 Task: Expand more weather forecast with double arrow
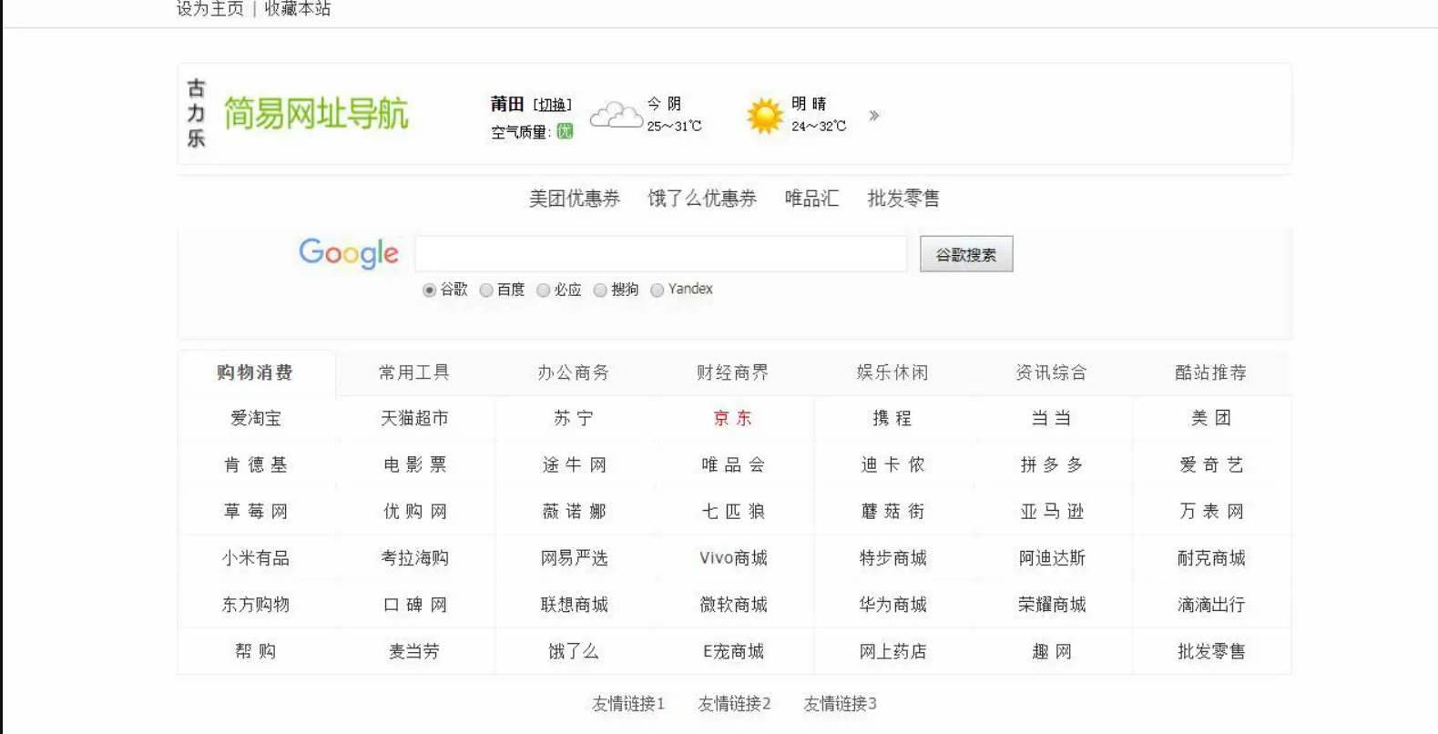874,116
